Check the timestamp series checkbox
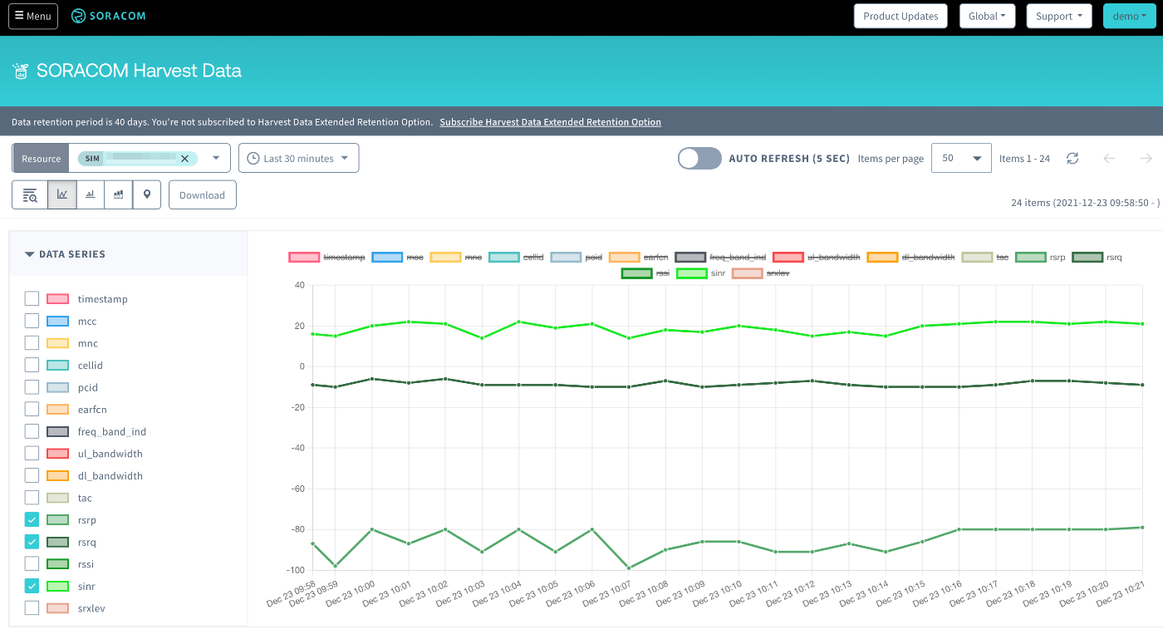The image size is (1163, 634). (x=32, y=298)
